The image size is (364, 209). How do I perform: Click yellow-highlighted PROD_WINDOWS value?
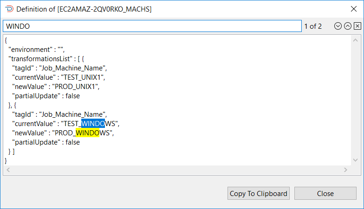point(82,133)
